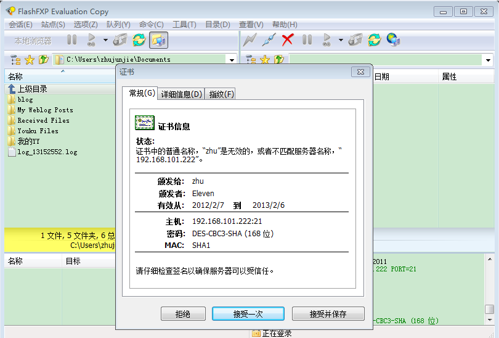Switch to the 详细信息(D) certificate tab

coord(181,94)
